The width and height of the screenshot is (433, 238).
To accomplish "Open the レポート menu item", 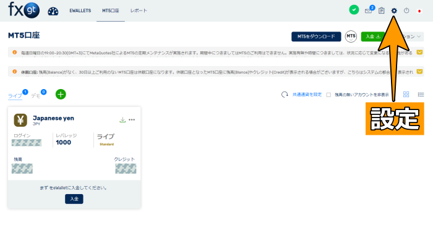I will (139, 11).
